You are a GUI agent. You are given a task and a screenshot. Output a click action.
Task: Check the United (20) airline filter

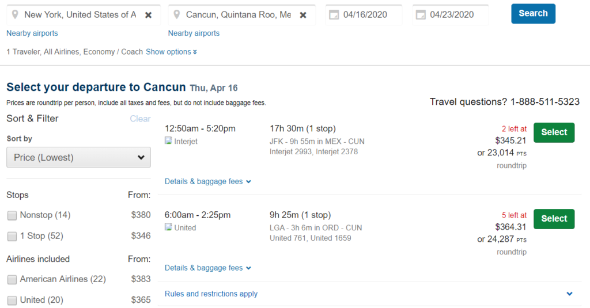click(x=12, y=300)
